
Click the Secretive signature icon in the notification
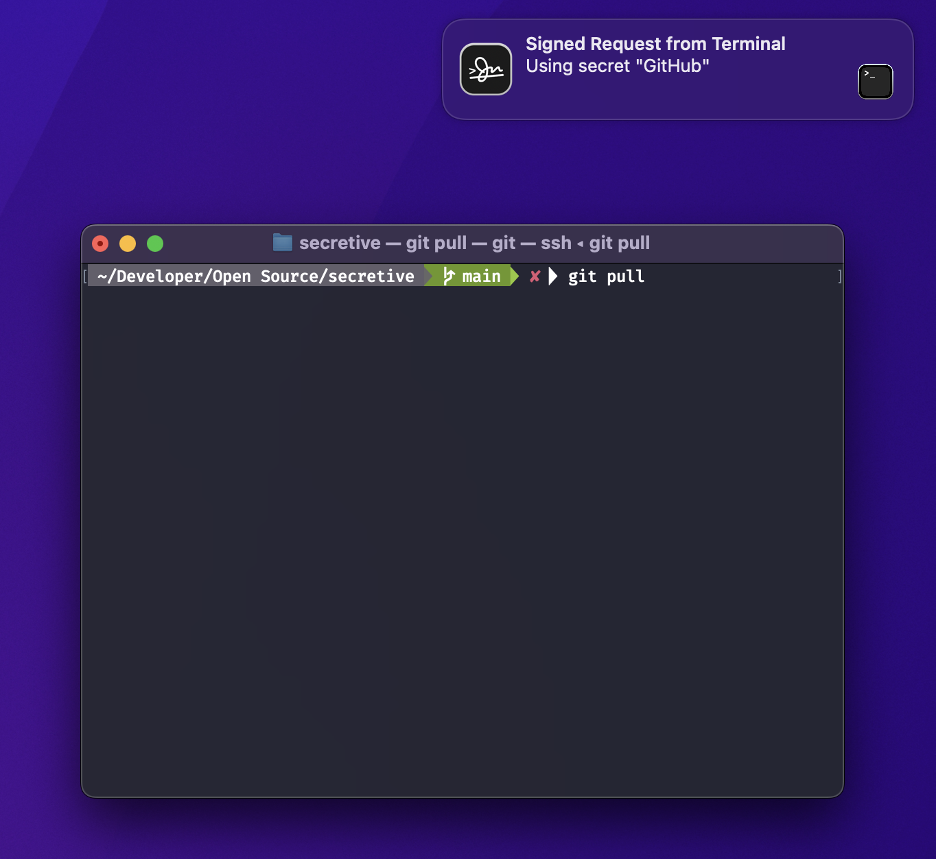(485, 69)
